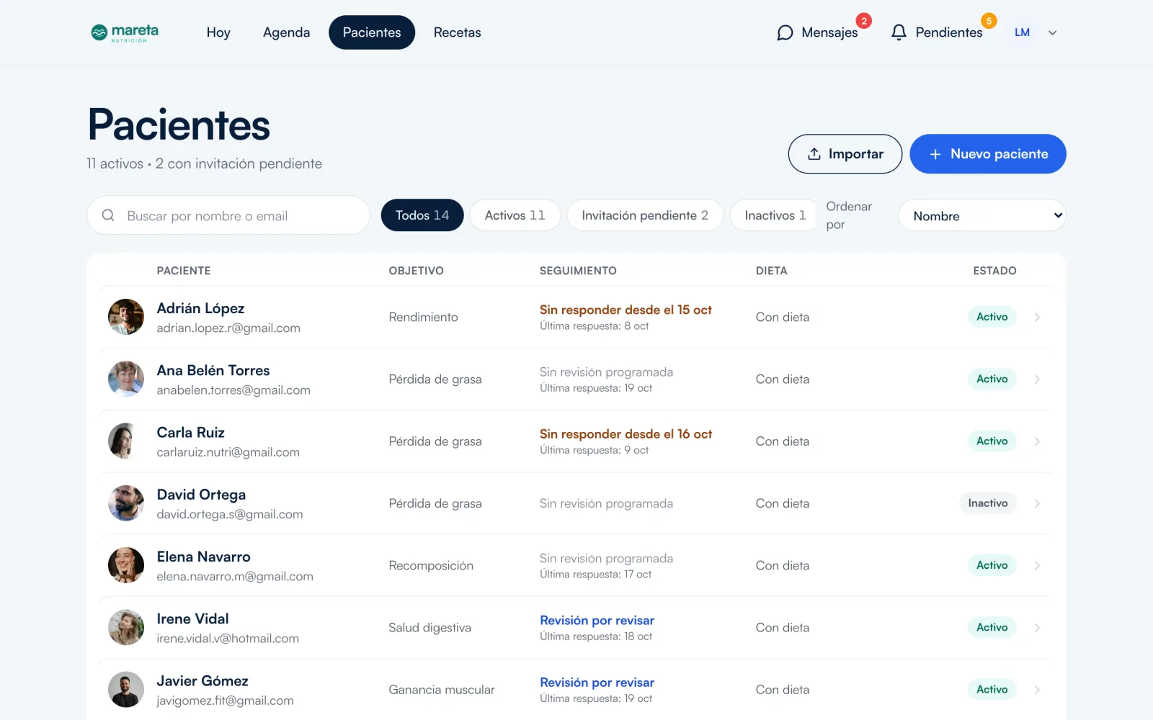Click David Ortega's avatar photo

(126, 503)
